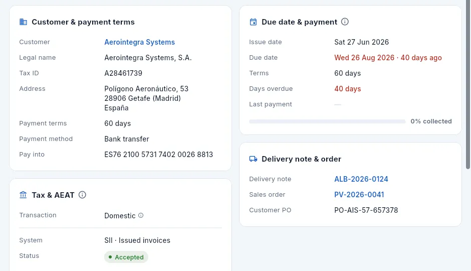The height and width of the screenshot is (271, 471).
Task: Click the 0% collected progress bar
Action: pyautogui.click(x=327, y=121)
